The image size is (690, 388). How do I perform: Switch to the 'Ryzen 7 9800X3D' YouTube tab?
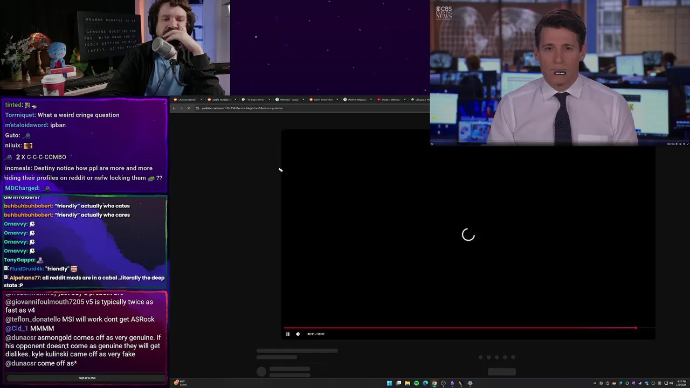(391, 100)
